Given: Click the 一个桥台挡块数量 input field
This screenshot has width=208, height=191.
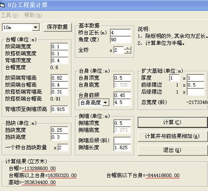Looking at the screenshot, I should 63,147.
